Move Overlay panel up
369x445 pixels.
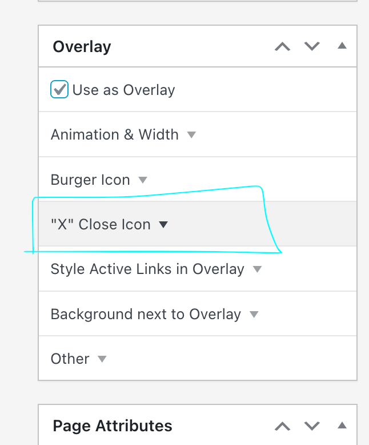click(283, 46)
